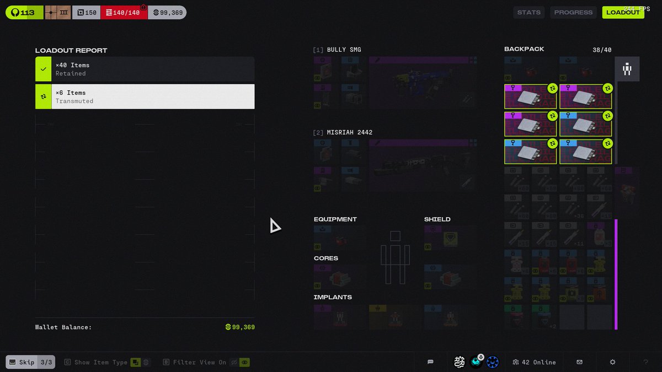Click the Equipment item slot
662x372 pixels.
340,238
